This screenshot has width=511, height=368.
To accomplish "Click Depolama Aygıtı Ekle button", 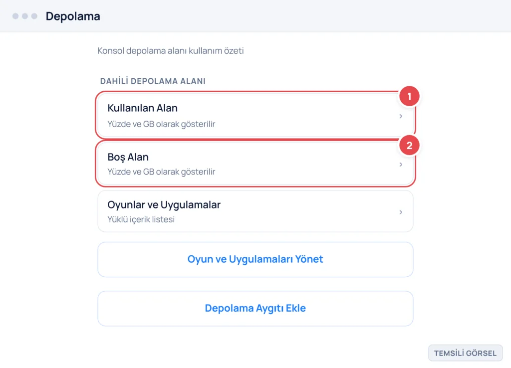I will pos(255,308).
